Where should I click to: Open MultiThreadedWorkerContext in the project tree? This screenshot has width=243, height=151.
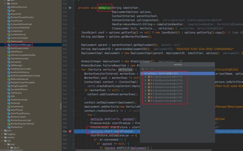(25, 75)
